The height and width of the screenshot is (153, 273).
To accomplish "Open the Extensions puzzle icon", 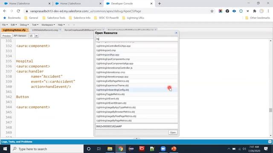I will (x=255, y=11).
